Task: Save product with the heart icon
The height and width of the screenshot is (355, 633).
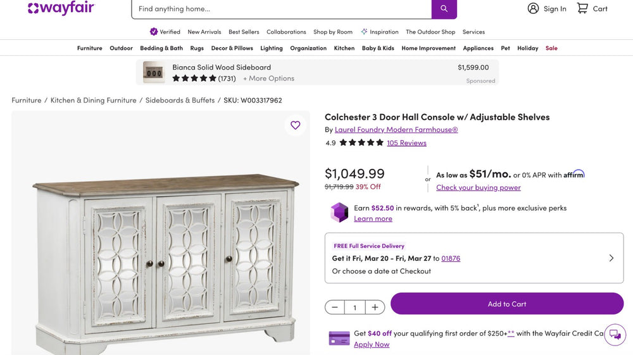Action: [295, 125]
